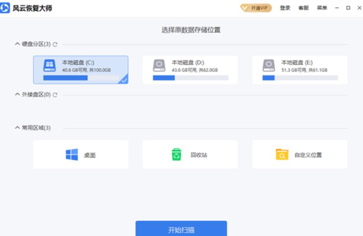The width and height of the screenshot is (363, 236).
Task: Refresh the 外接盘区 list
Action: [55, 95]
